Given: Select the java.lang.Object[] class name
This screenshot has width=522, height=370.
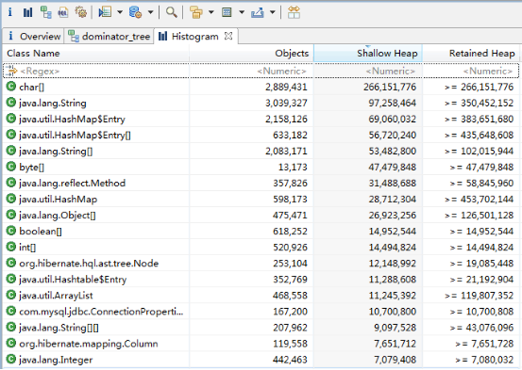Looking at the screenshot, I should [58, 216].
